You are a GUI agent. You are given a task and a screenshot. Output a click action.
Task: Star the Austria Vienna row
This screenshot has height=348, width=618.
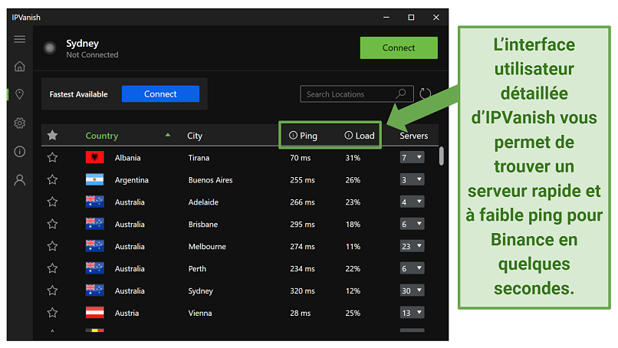[52, 313]
